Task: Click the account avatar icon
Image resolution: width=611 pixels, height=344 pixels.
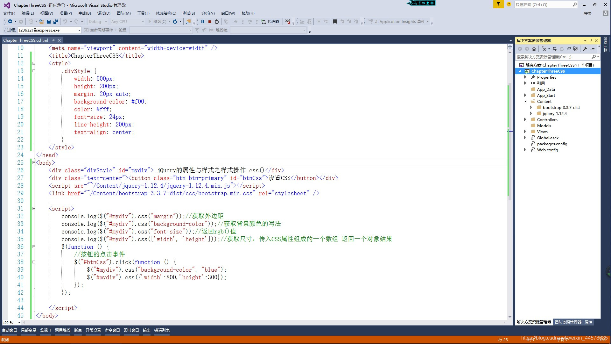Action: [606, 13]
